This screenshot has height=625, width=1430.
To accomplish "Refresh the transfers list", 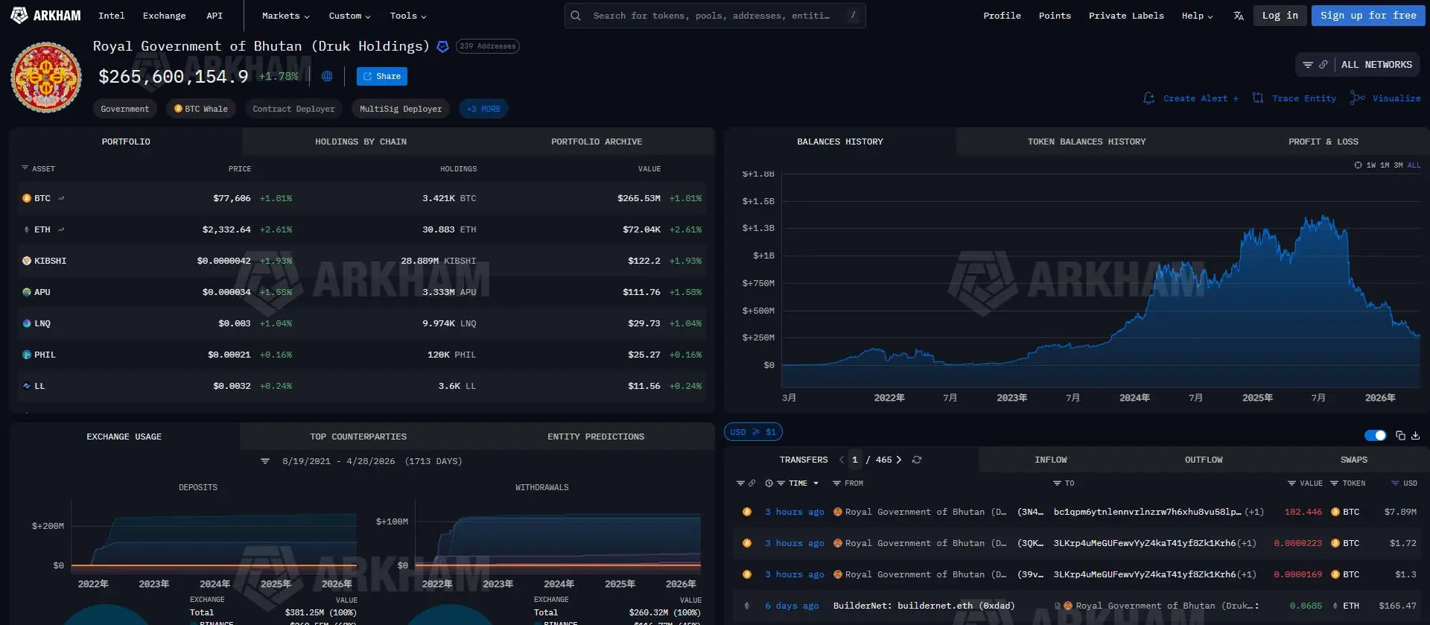I will point(917,460).
